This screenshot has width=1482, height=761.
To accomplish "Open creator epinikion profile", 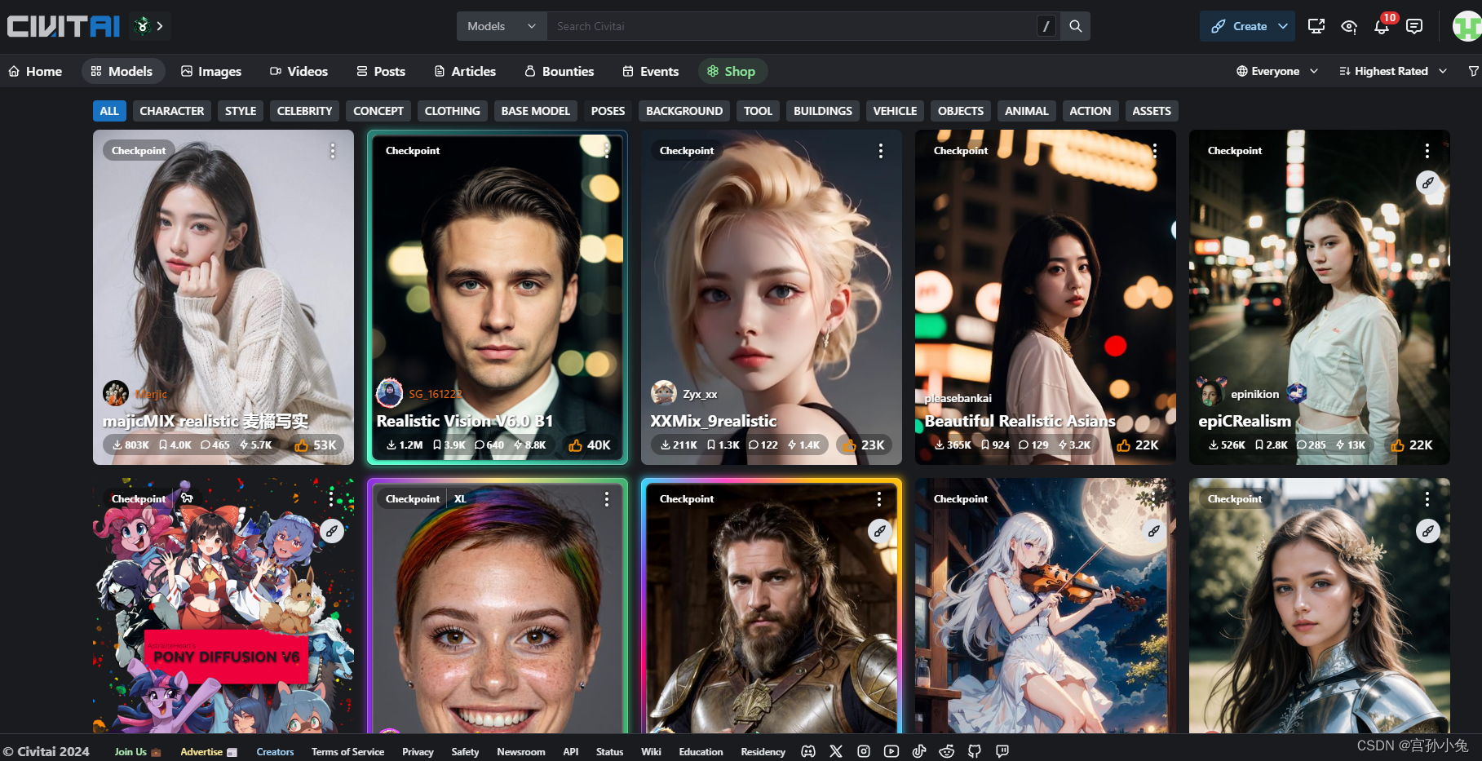I will click(x=1254, y=394).
